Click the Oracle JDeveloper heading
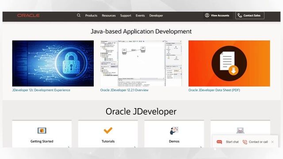Screen dimensions: 283x159 point(141,111)
